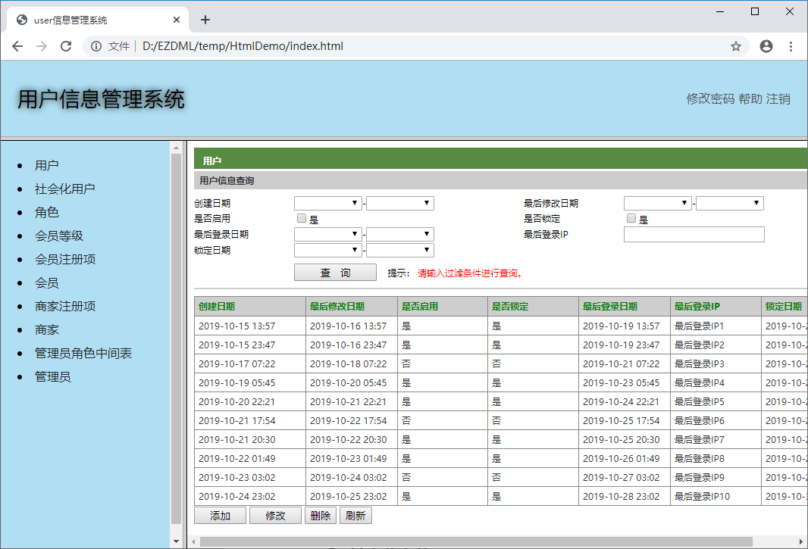Open a new tab with plus icon
The width and height of the screenshot is (808, 549).
tap(205, 20)
